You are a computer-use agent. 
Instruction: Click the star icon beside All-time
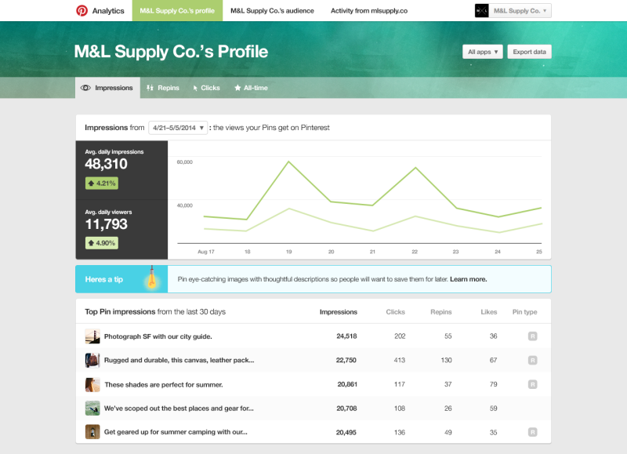click(237, 88)
